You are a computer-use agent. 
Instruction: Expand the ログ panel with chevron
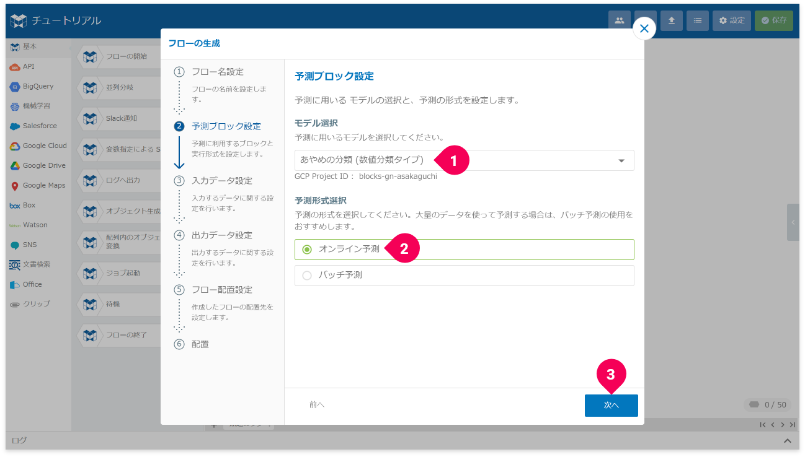pyautogui.click(x=787, y=441)
